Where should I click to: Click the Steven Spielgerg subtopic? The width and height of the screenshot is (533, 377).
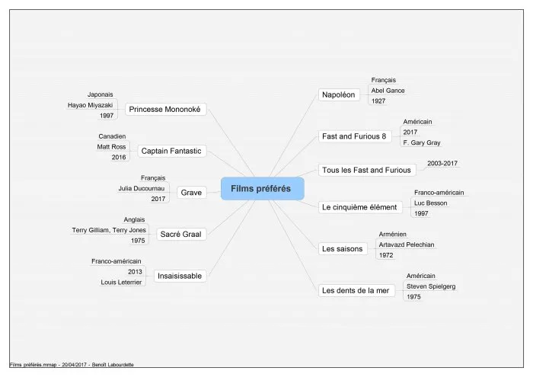click(431, 286)
